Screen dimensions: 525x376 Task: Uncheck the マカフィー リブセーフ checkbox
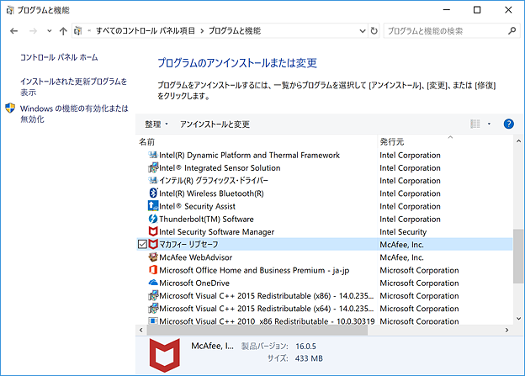[142, 245]
